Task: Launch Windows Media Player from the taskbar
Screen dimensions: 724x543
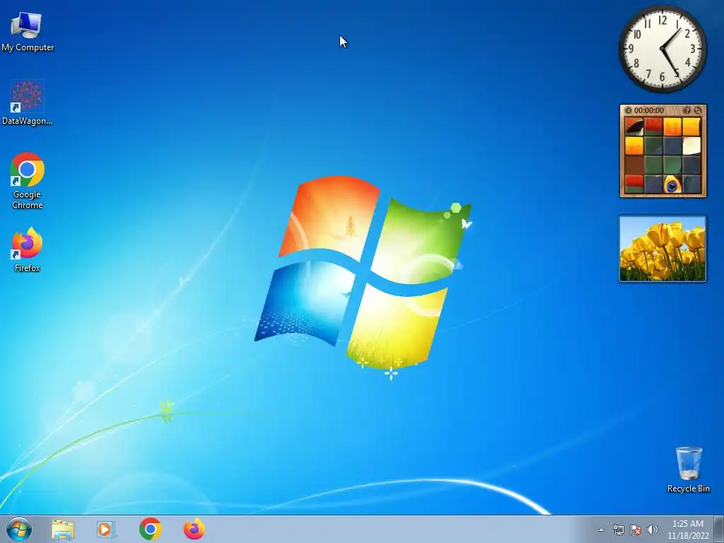Action: pos(106,529)
